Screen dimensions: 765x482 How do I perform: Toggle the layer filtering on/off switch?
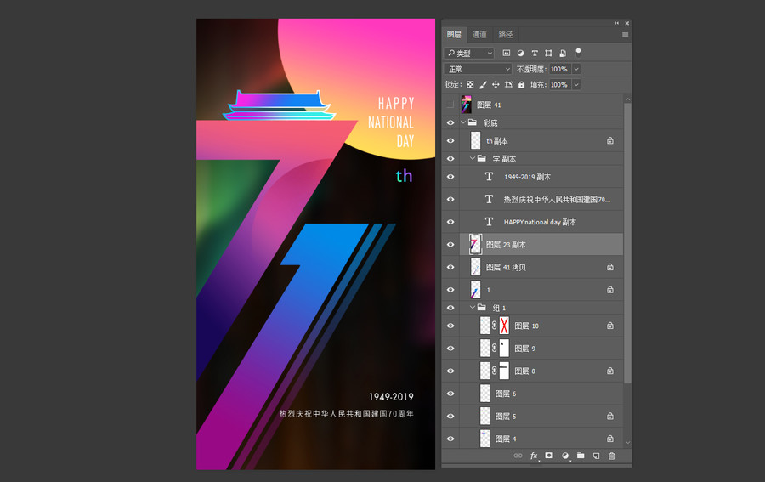pos(578,52)
